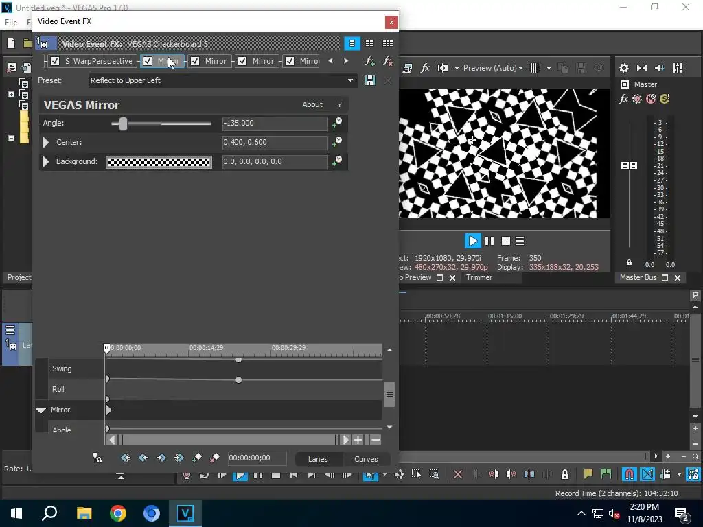Click the preview overlays grid icon

pyautogui.click(x=534, y=68)
